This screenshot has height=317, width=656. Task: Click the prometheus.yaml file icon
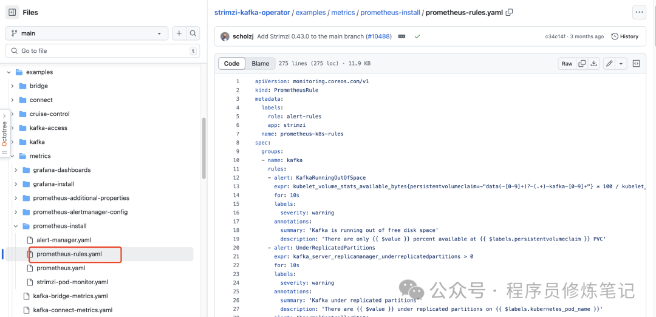(x=30, y=268)
